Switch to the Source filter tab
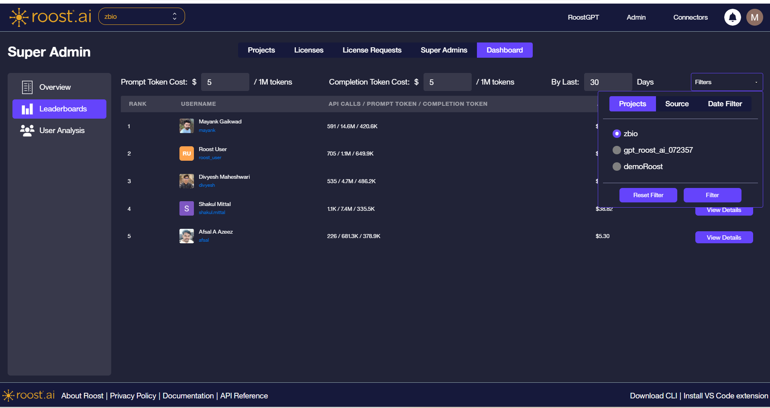 676,103
